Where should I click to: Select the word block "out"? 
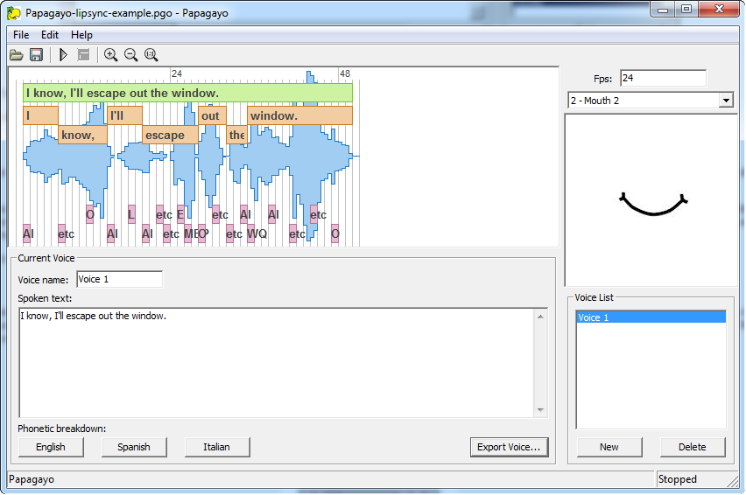(212, 115)
